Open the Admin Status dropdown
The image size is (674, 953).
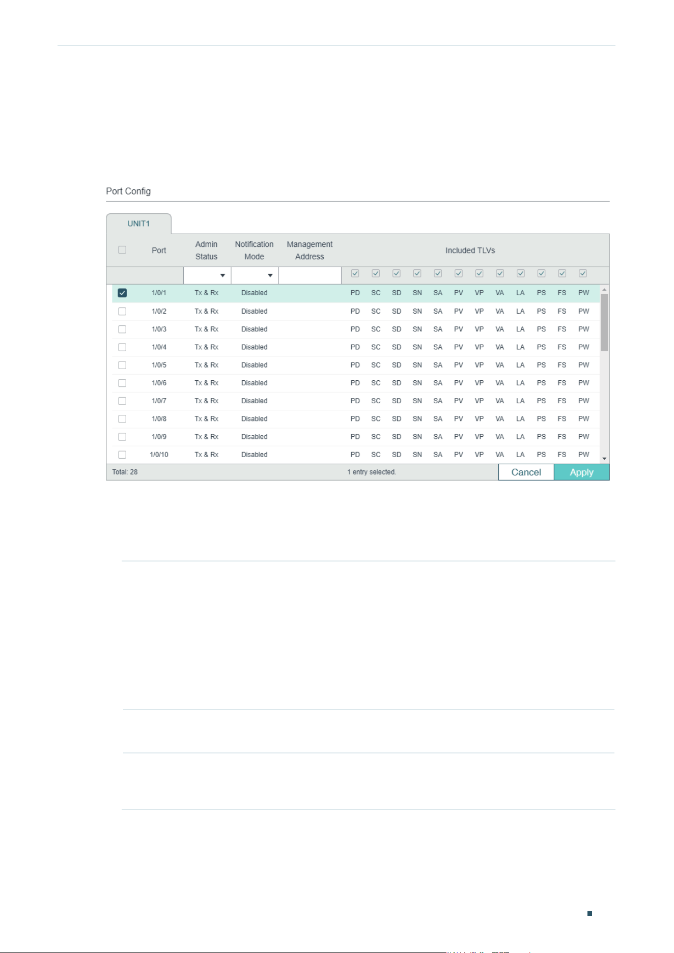207,275
